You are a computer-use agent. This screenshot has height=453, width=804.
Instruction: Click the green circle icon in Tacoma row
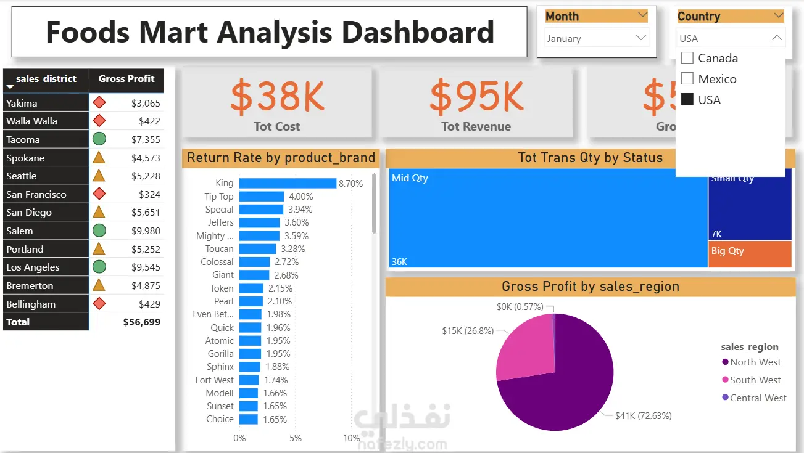(99, 139)
